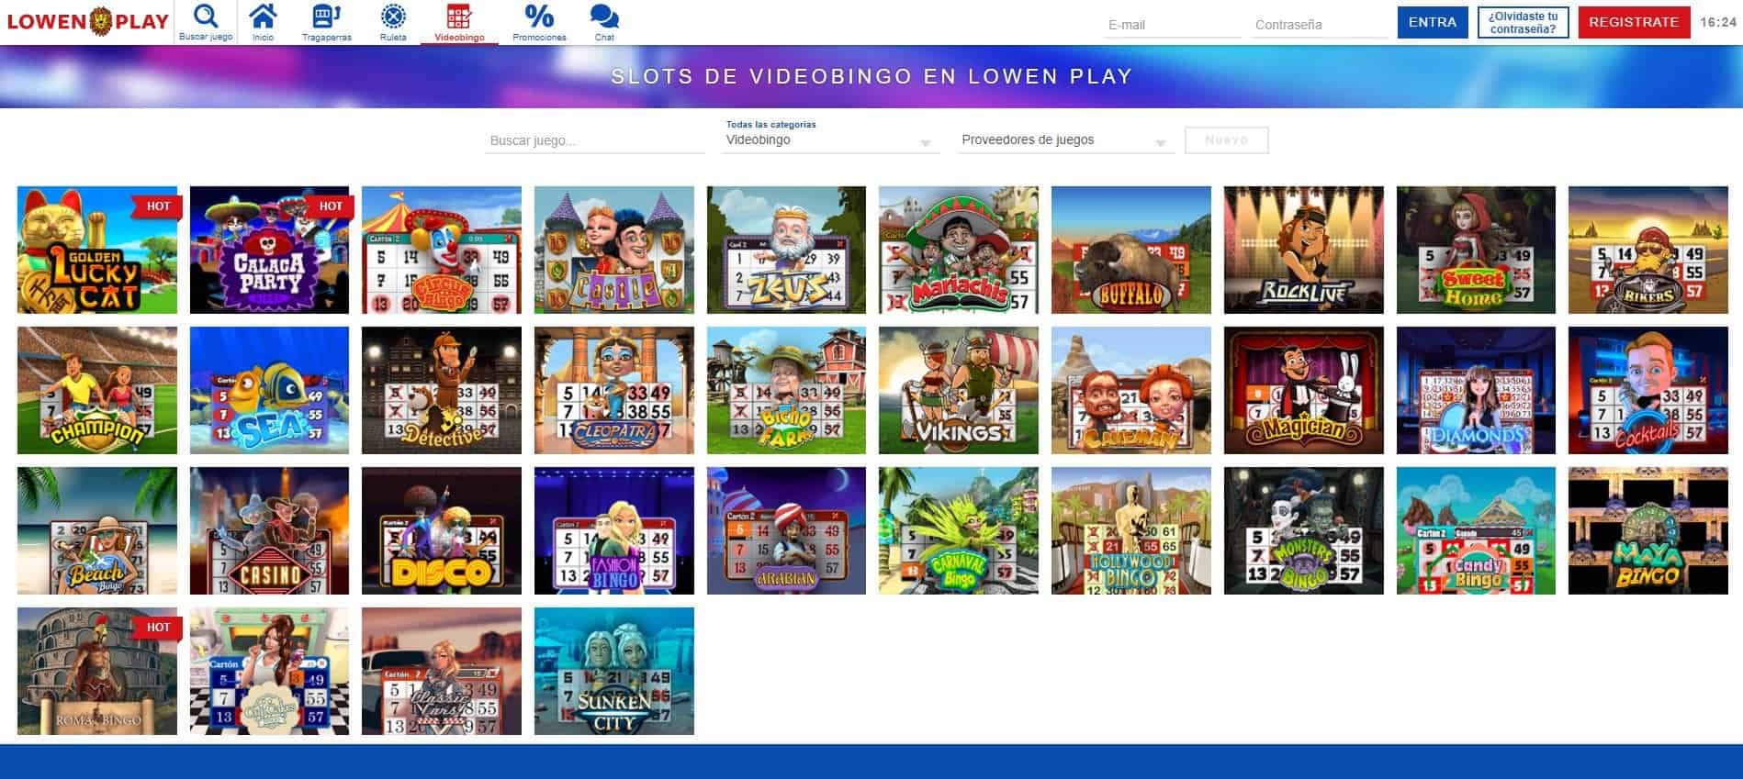Open the Ruleta roulette icon

click(393, 17)
